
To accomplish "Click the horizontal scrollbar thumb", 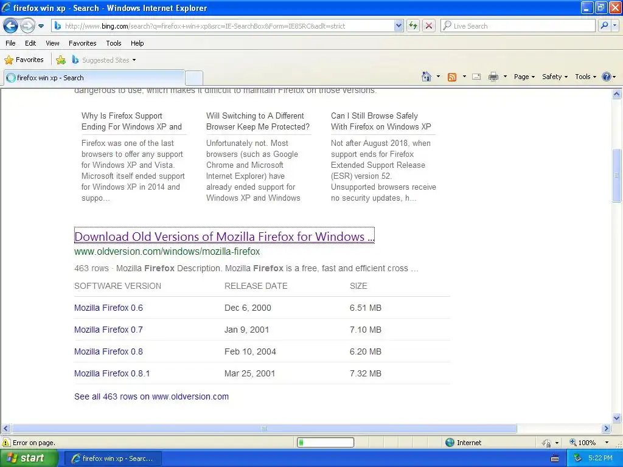I will [264, 429].
